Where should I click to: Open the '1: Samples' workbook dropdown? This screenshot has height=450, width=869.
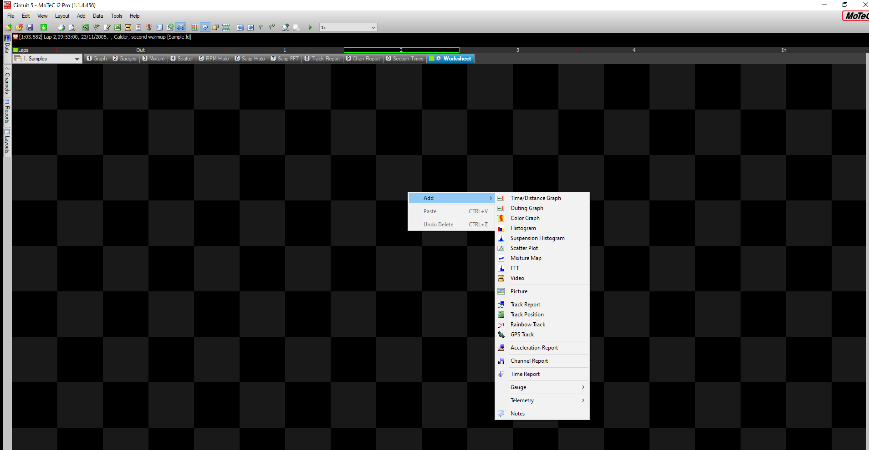click(47, 59)
